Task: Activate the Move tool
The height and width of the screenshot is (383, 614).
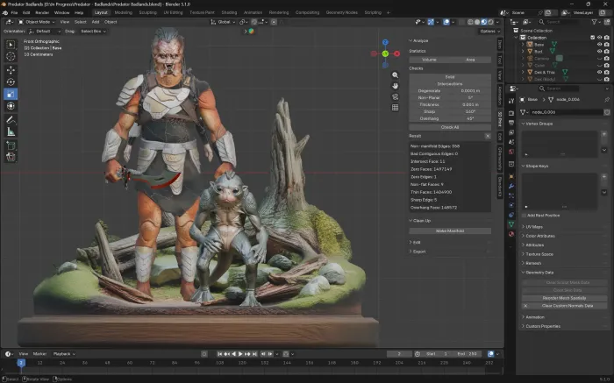Action: [11, 70]
